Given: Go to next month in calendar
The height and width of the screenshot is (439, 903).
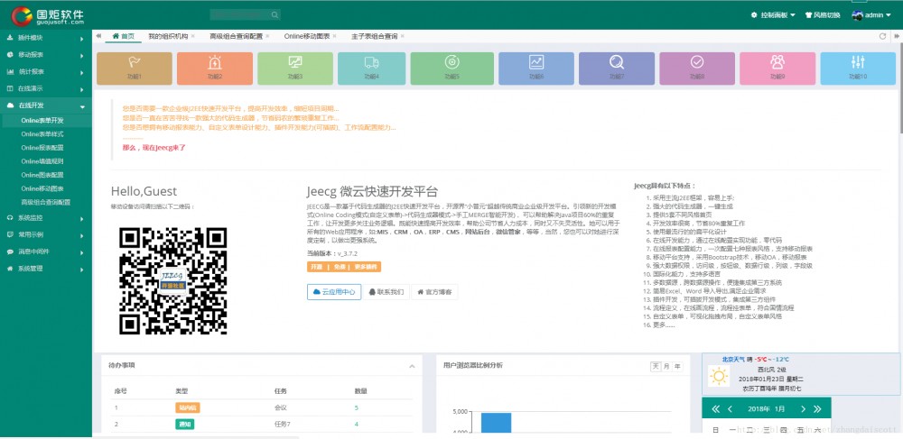Looking at the screenshot, I should point(803,409).
